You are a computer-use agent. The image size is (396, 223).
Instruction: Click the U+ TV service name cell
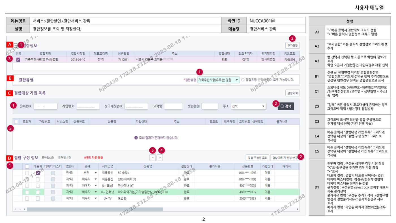pyautogui.click(x=107, y=198)
